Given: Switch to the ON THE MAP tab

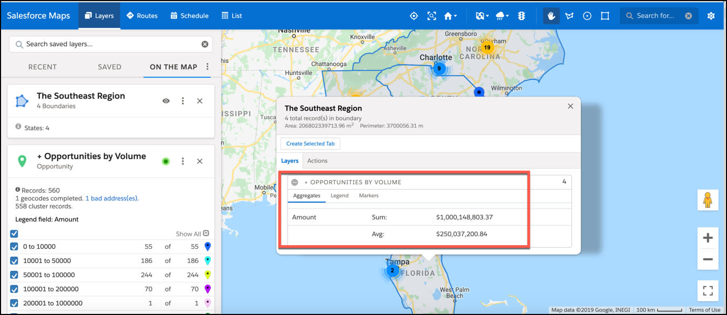Looking at the screenshot, I should click(173, 67).
